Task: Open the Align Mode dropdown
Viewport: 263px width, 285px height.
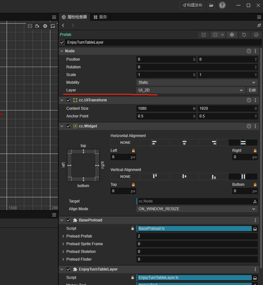Action: tap(197, 209)
